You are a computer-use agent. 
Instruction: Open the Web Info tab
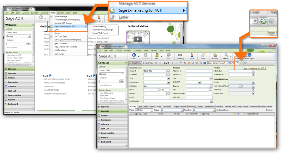[x=220, y=107]
